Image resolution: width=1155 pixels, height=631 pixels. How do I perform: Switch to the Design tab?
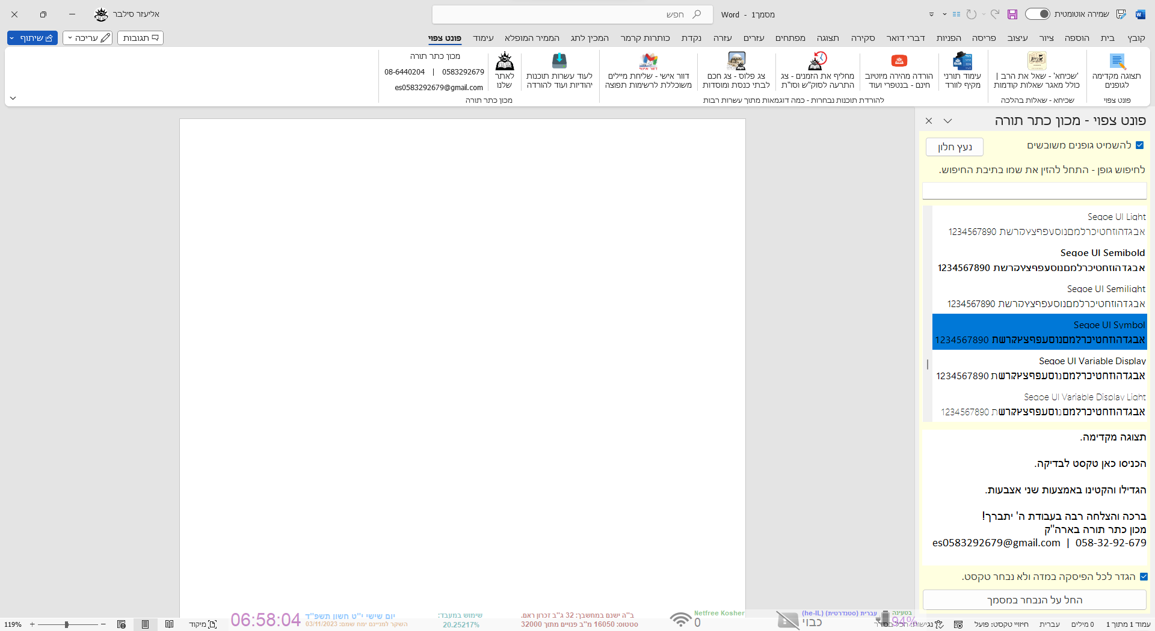(1018, 38)
